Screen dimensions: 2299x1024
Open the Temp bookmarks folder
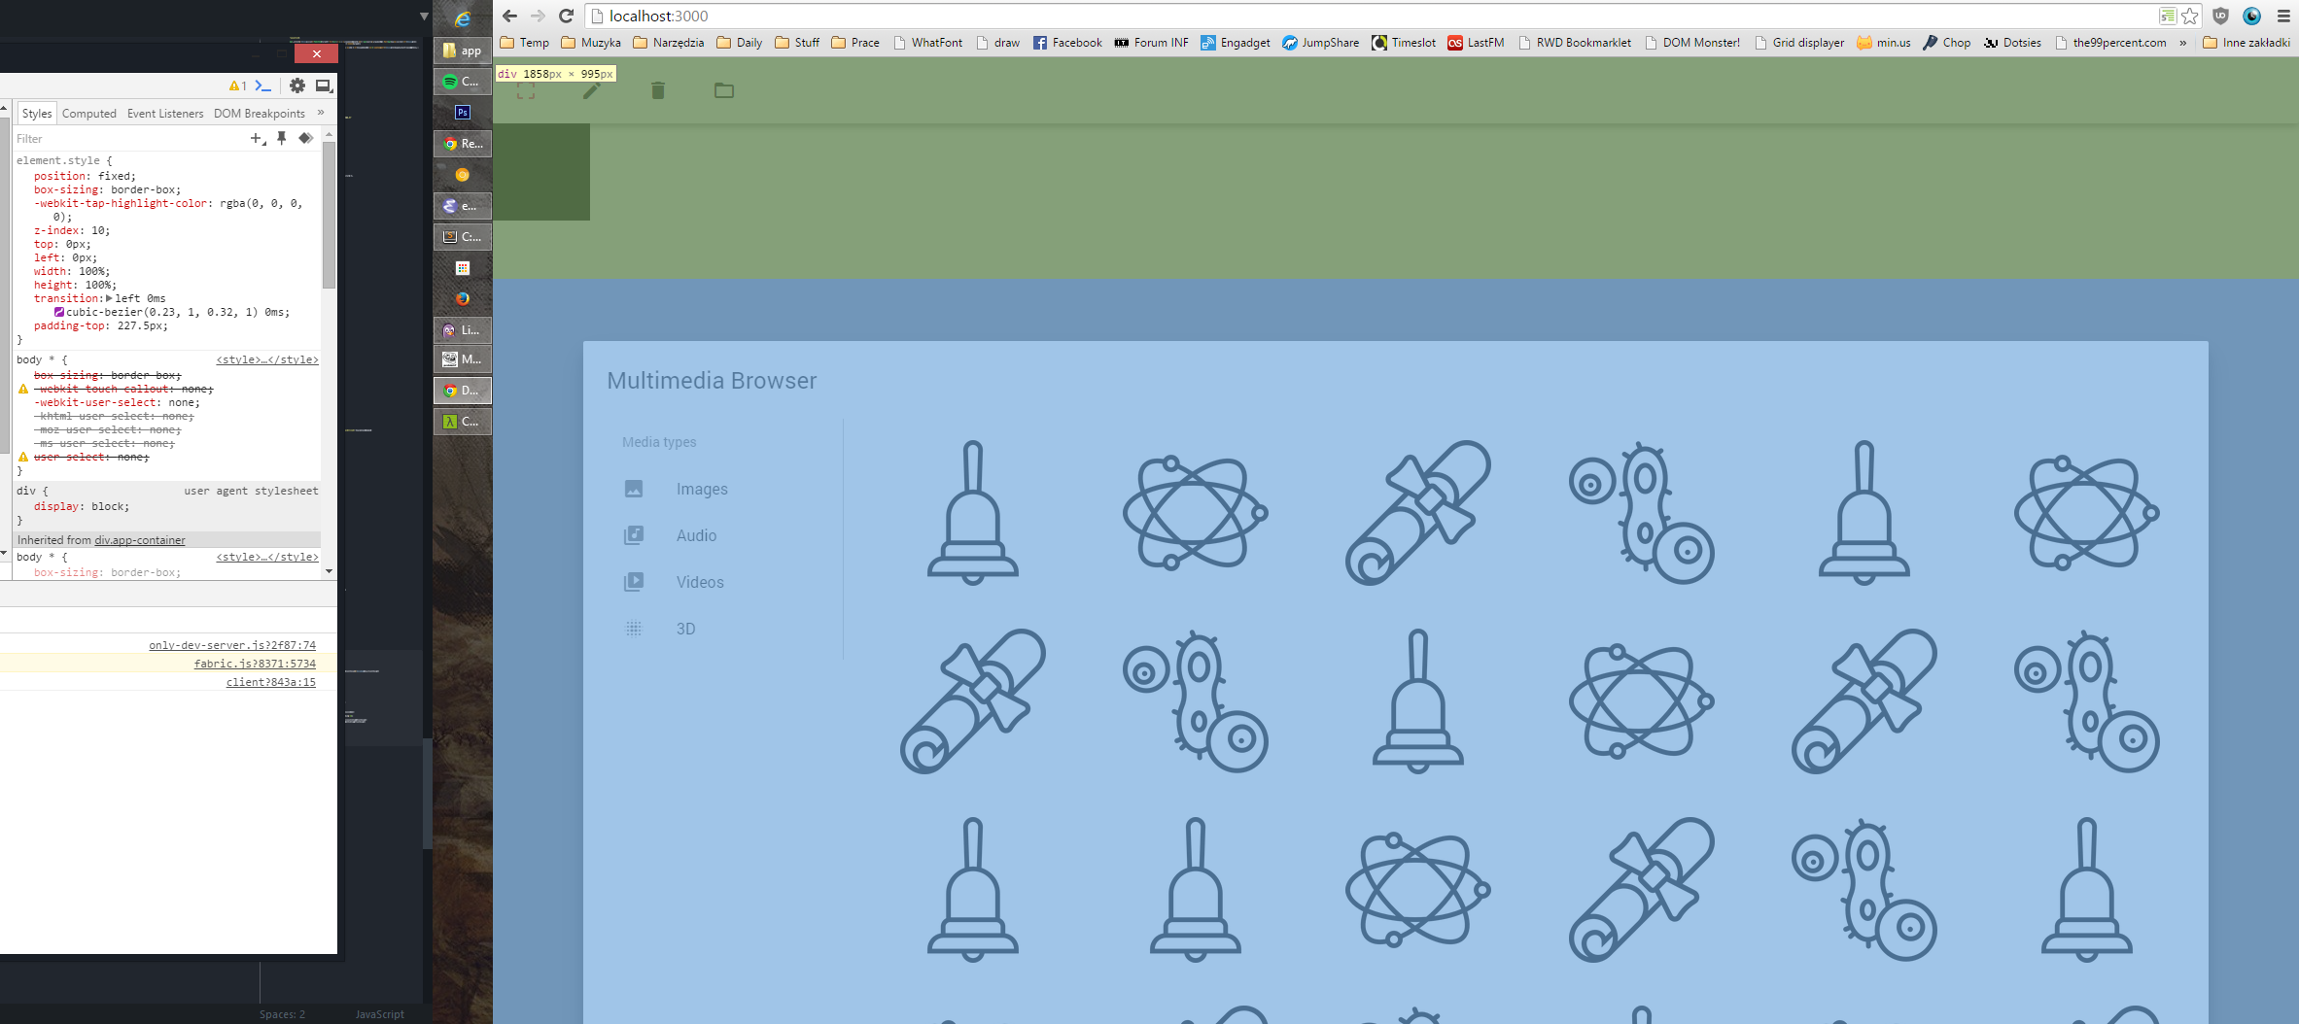pos(525,43)
